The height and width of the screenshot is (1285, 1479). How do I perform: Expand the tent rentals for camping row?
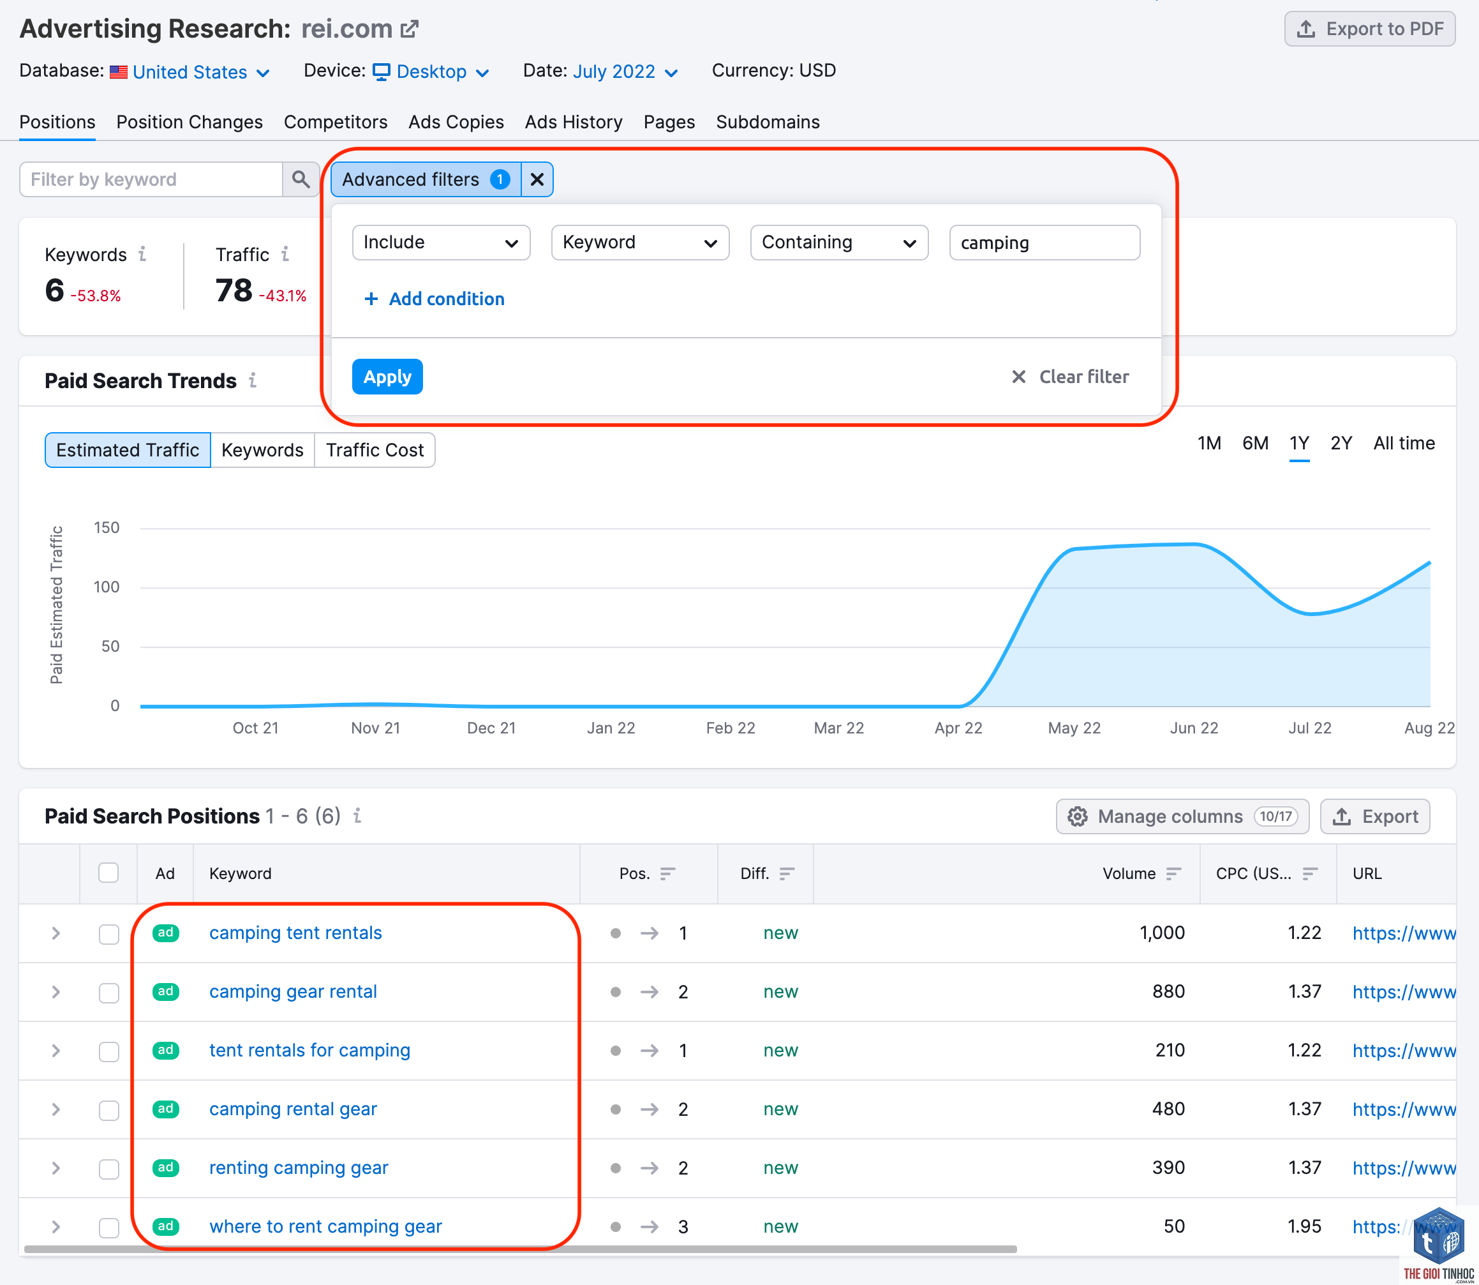tap(56, 1051)
